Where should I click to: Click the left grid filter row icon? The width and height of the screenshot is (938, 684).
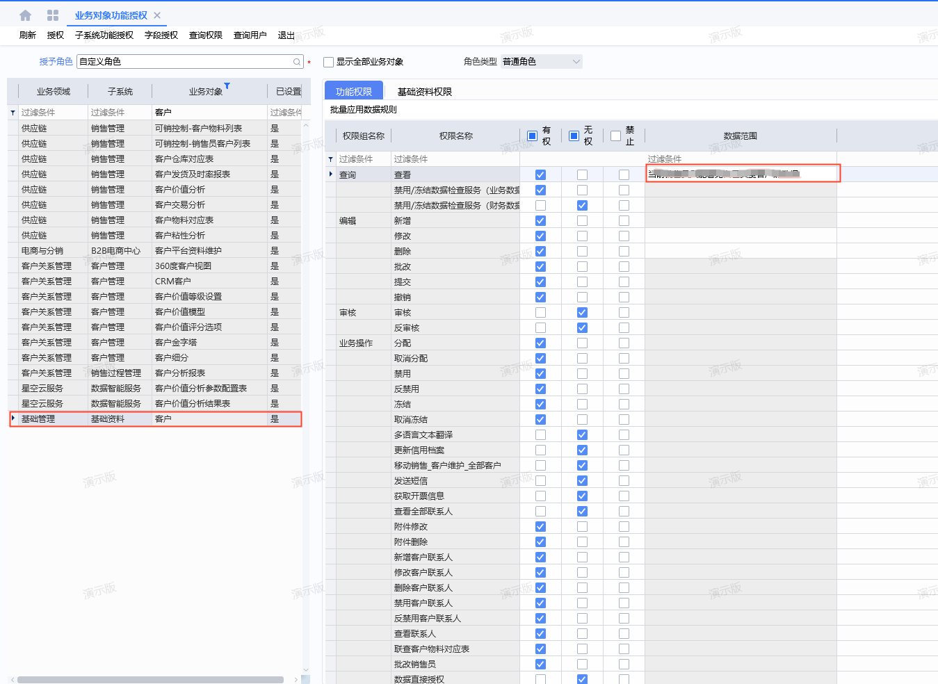pos(13,113)
